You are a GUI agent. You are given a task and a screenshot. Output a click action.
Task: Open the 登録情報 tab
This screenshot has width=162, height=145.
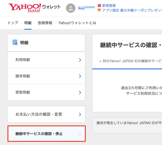(x=45, y=23)
